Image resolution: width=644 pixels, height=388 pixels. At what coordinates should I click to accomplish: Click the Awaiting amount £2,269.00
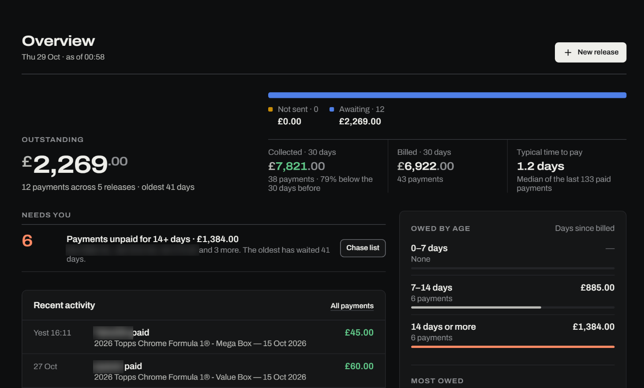[360, 122]
